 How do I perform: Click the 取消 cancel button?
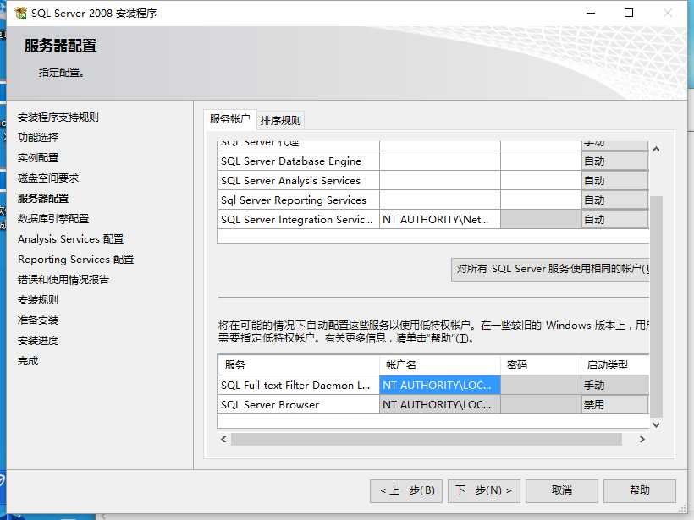click(562, 490)
